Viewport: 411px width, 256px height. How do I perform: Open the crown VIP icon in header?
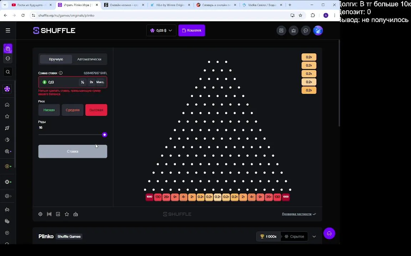[x=294, y=31]
